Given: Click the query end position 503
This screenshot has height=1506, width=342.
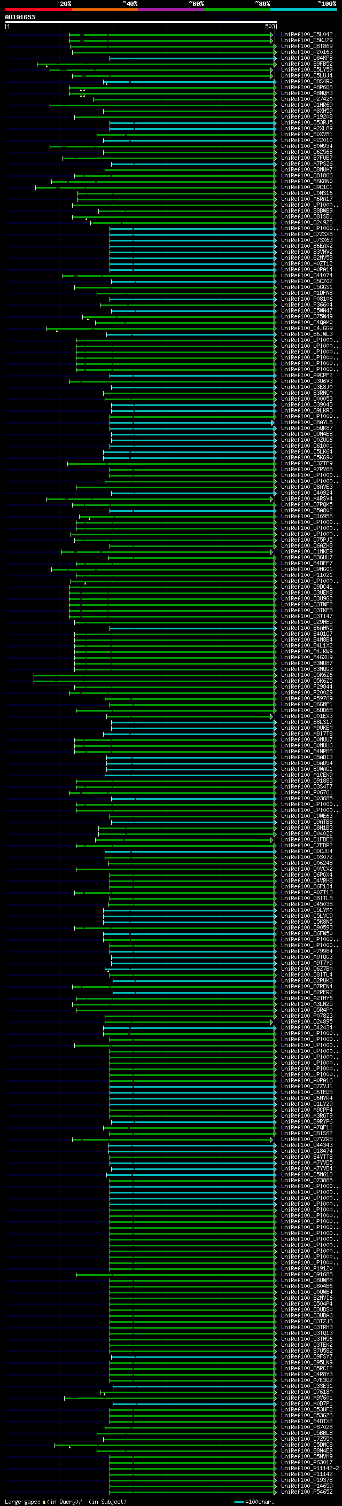Looking at the screenshot, I should coord(269,26).
